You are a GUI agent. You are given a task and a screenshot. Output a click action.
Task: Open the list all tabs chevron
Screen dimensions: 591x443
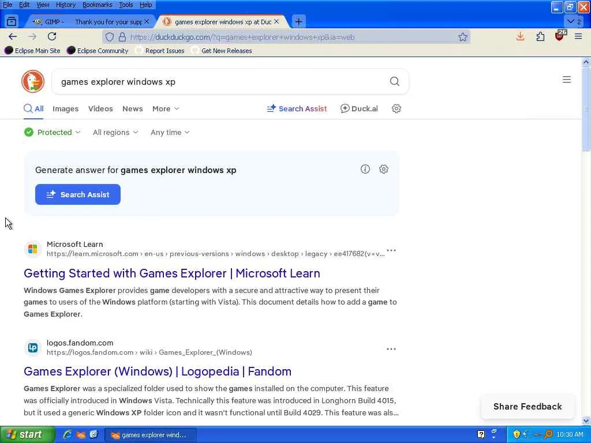[x=575, y=21]
